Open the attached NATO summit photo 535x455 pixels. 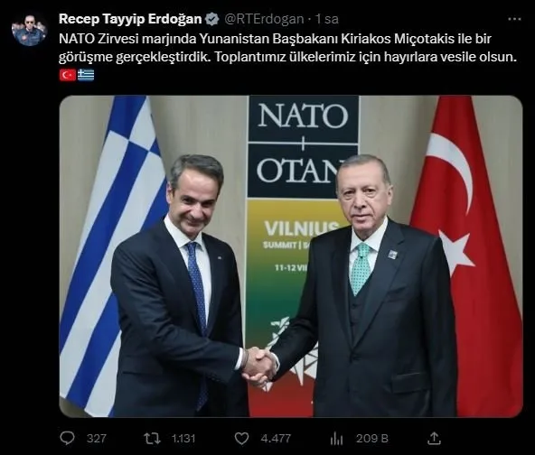[291, 256]
